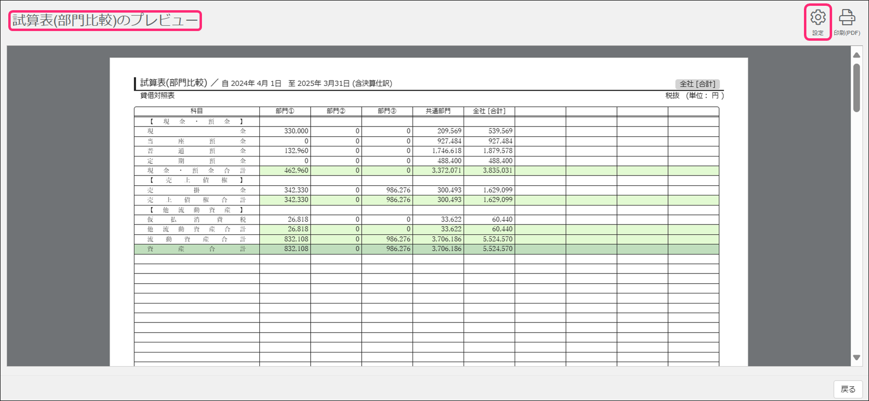869x401 pixels.
Task: Select the 共通部門 column header
Action: pyautogui.click(x=438, y=111)
